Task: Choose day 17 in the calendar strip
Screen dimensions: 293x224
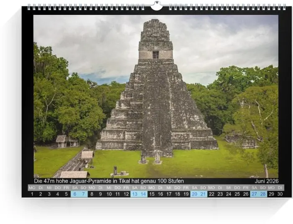Action: (x=169, y=194)
